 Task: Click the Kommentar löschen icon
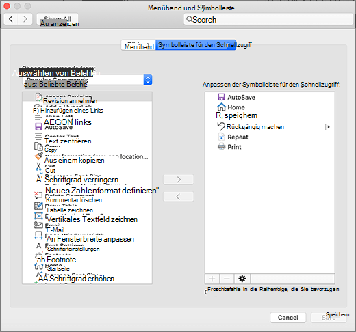[x=38, y=195]
